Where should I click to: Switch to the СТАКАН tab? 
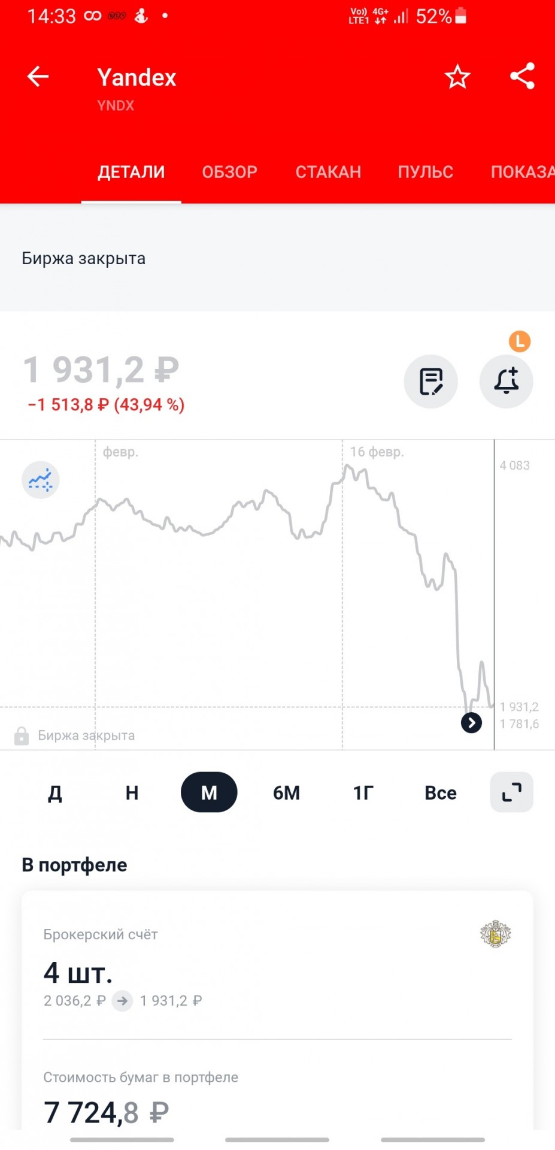(329, 172)
